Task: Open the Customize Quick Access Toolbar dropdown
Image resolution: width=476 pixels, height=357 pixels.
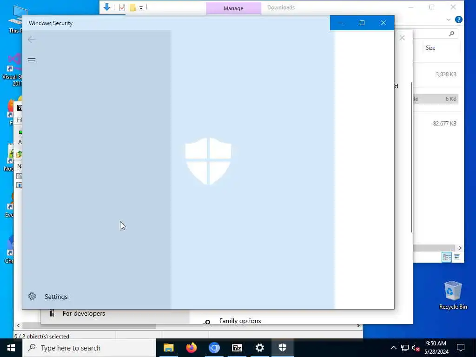Action: (x=141, y=7)
